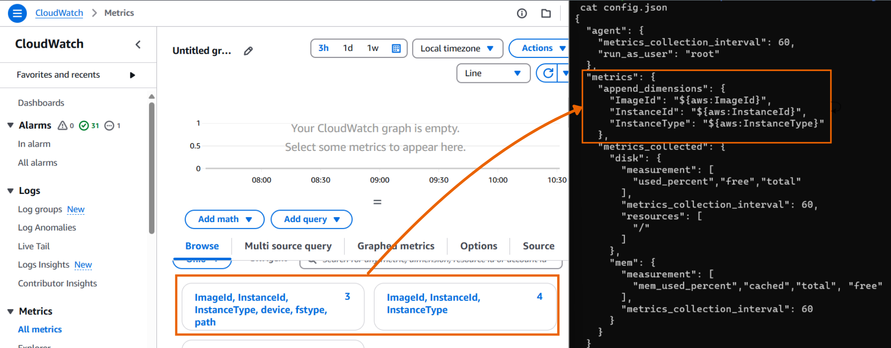Open Log groups sidebar item
This screenshot has height=348, width=891.
pos(40,210)
